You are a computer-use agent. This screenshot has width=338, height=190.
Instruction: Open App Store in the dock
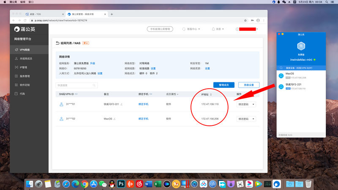93,184
